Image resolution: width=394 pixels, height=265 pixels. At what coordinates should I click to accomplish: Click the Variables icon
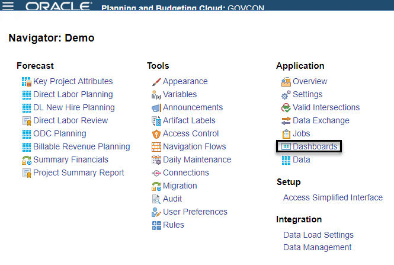(156, 95)
